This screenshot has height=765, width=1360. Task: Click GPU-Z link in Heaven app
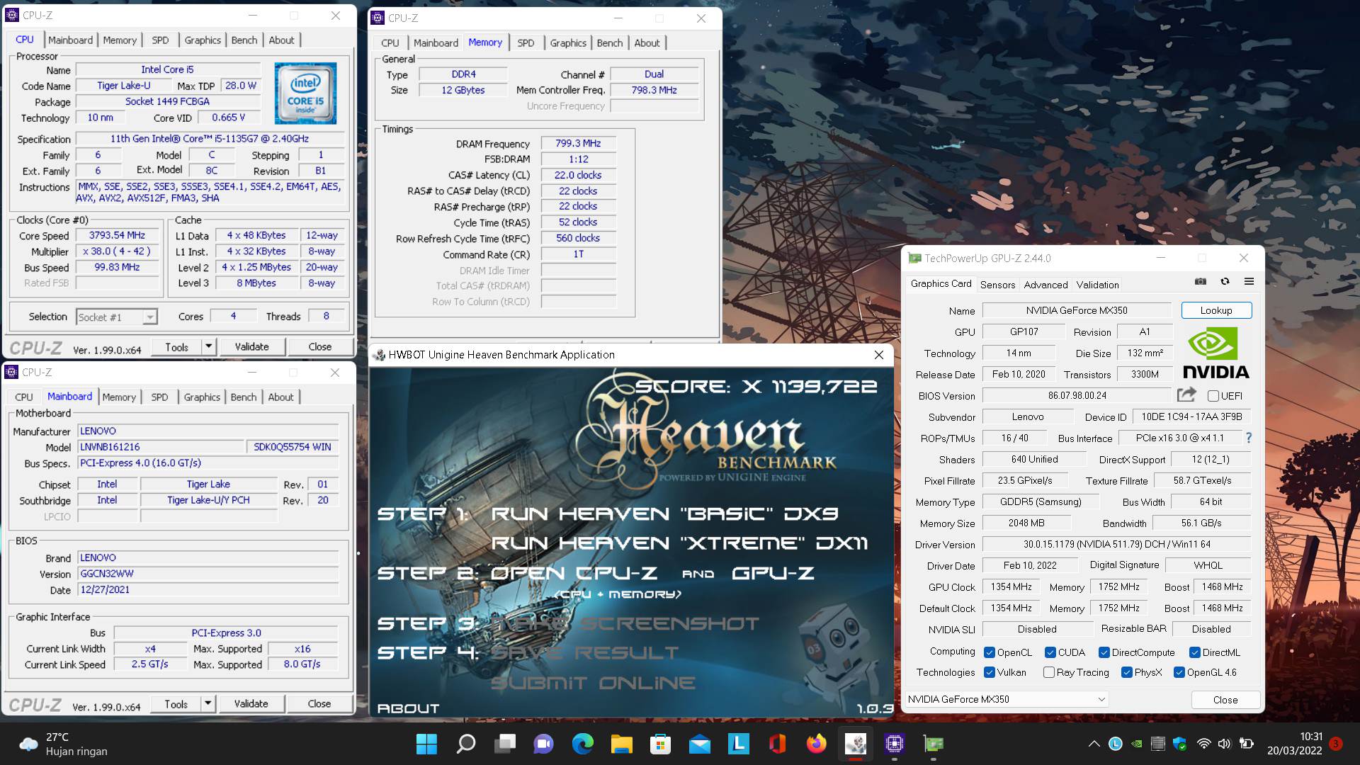click(x=773, y=573)
